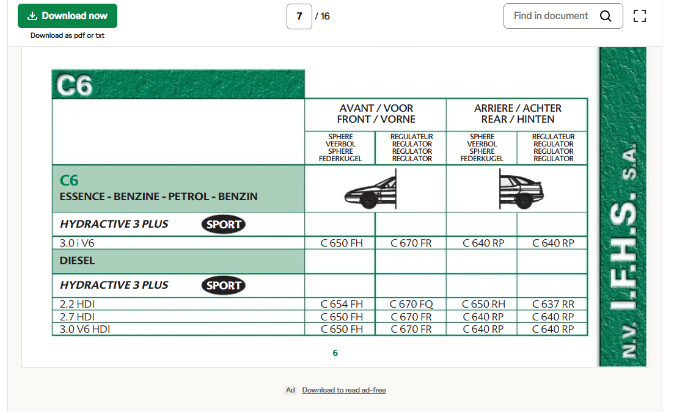Open the Download to read ad-free link

[344, 389]
